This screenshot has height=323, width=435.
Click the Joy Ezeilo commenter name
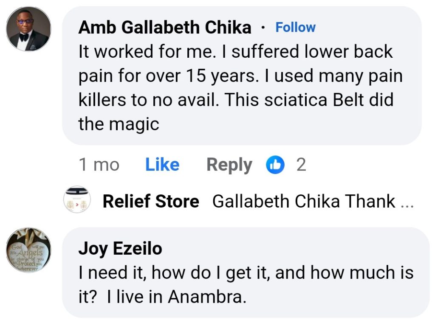(x=120, y=249)
